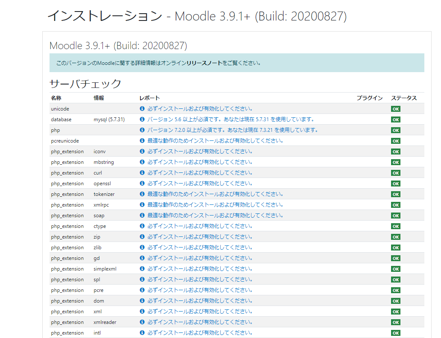Click the info icon in the zip row
The height and width of the screenshot is (338, 441).
click(142, 237)
